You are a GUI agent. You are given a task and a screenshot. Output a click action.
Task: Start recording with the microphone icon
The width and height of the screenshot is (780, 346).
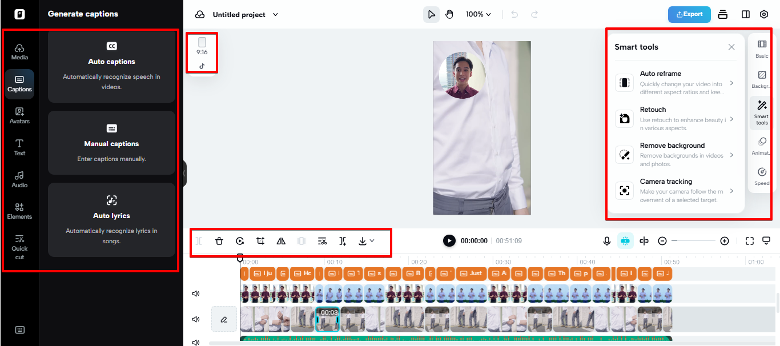pyautogui.click(x=607, y=240)
